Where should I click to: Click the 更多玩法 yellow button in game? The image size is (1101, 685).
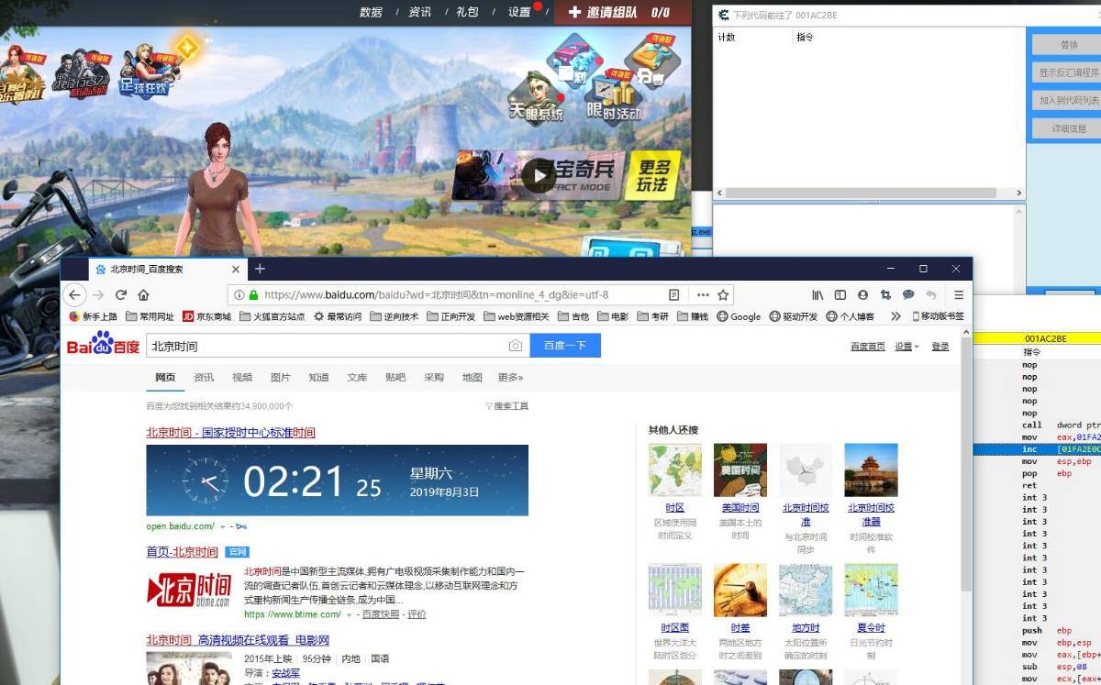(x=654, y=176)
